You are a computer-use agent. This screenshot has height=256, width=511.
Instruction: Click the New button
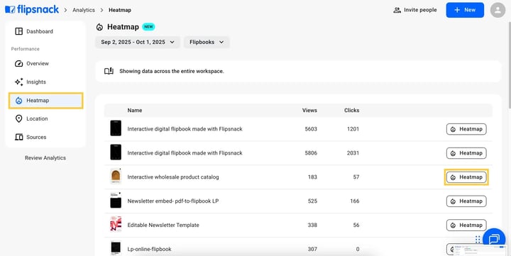[465, 10]
